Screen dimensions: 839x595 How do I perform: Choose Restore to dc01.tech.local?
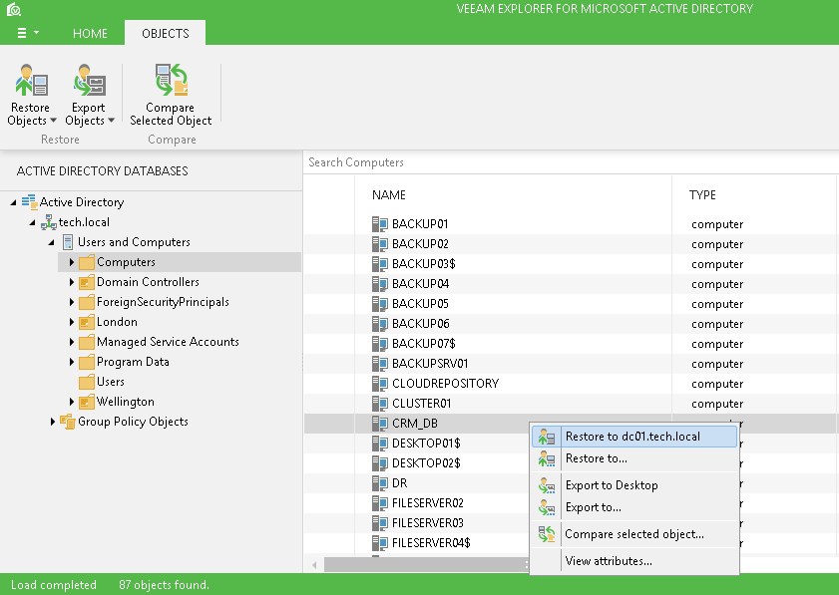[x=634, y=437]
